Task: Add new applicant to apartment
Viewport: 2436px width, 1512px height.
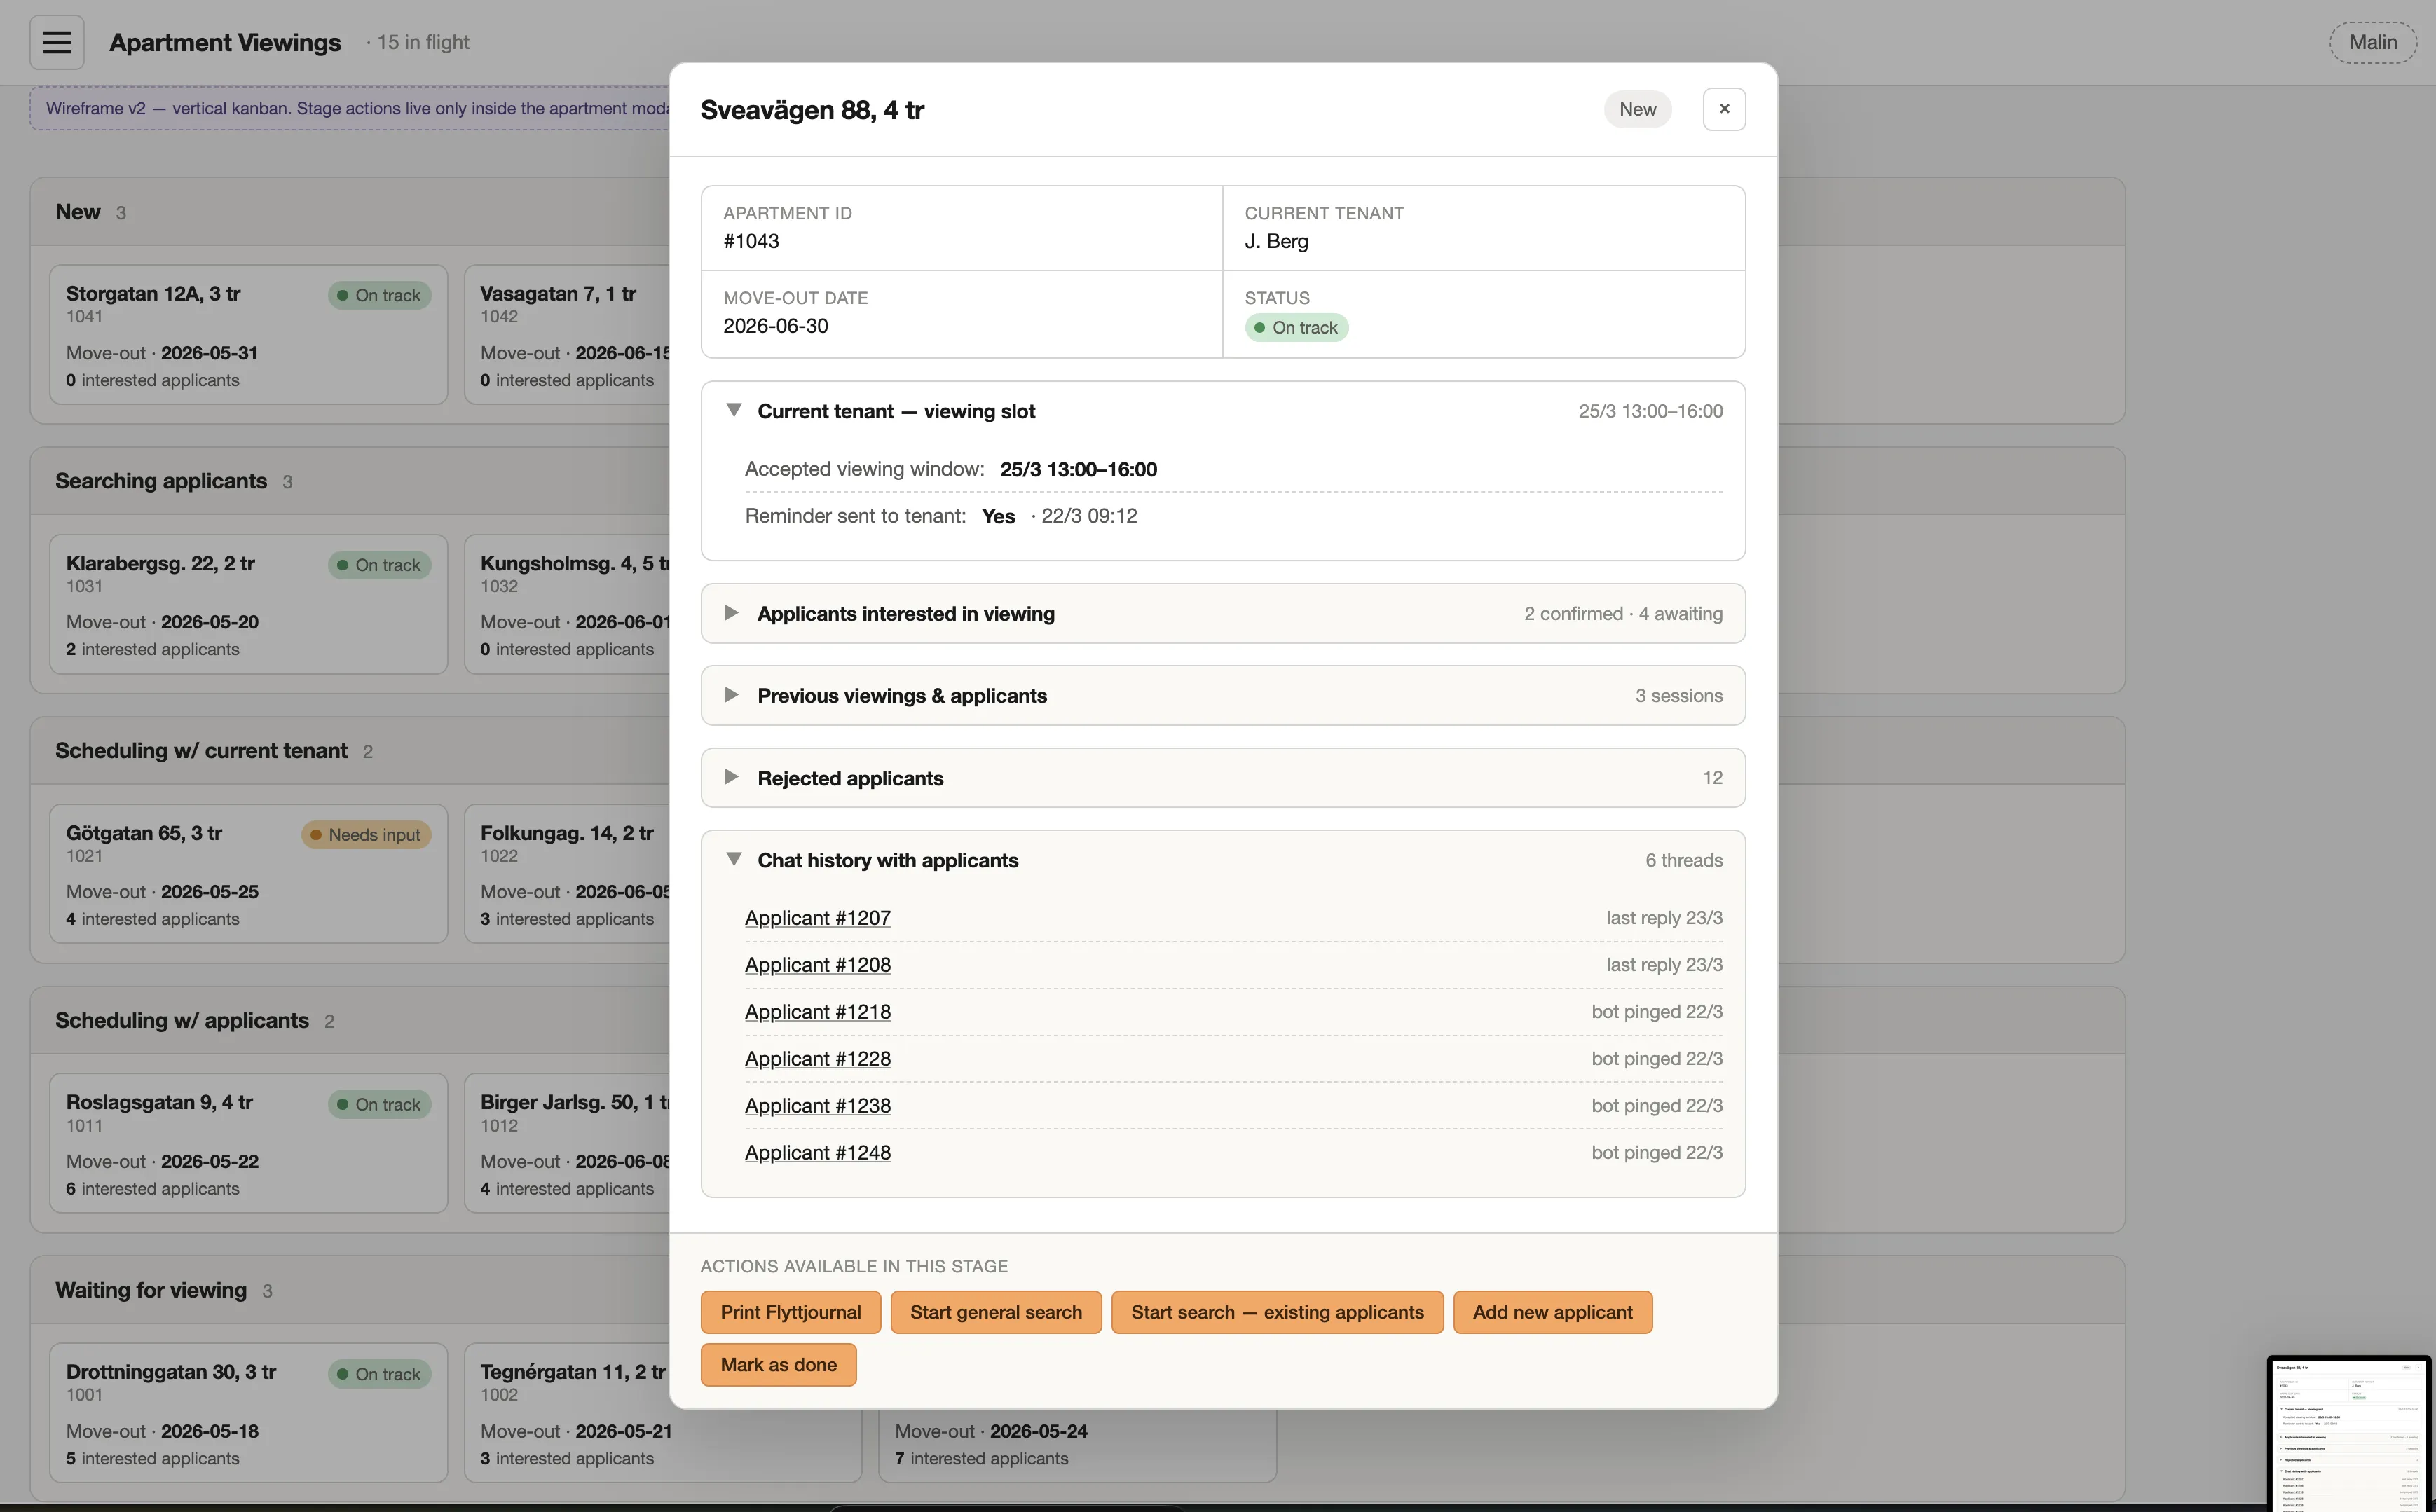Action: 1552,1312
